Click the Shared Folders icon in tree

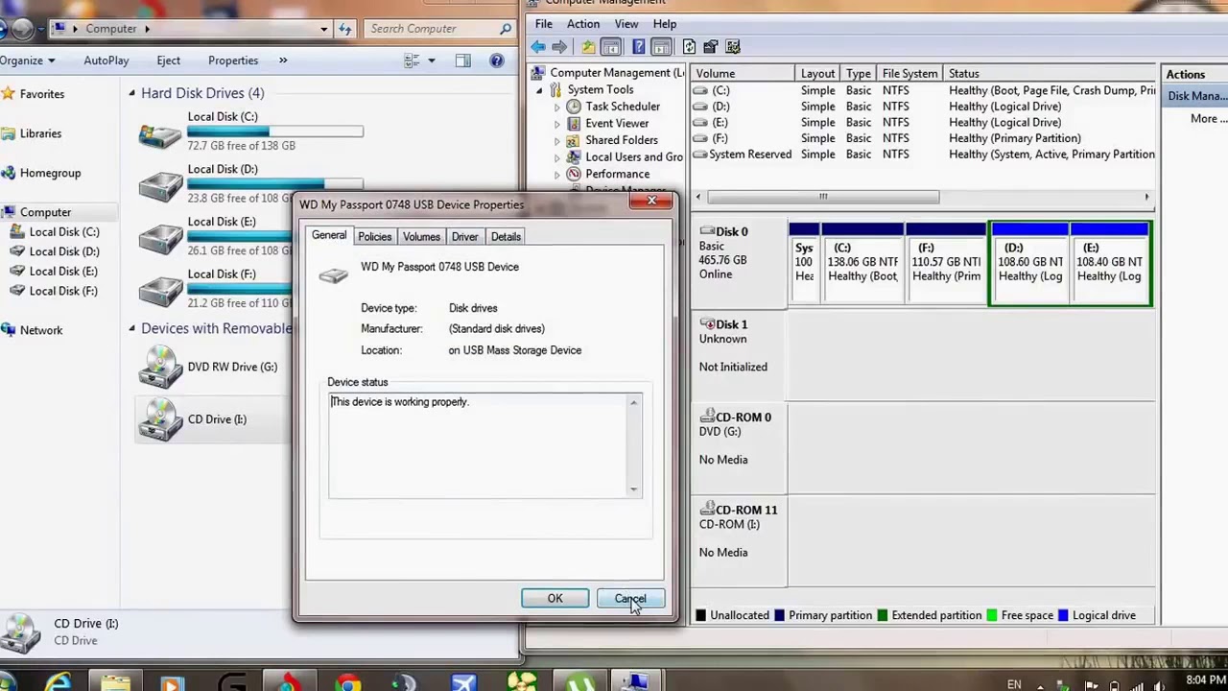click(x=574, y=140)
